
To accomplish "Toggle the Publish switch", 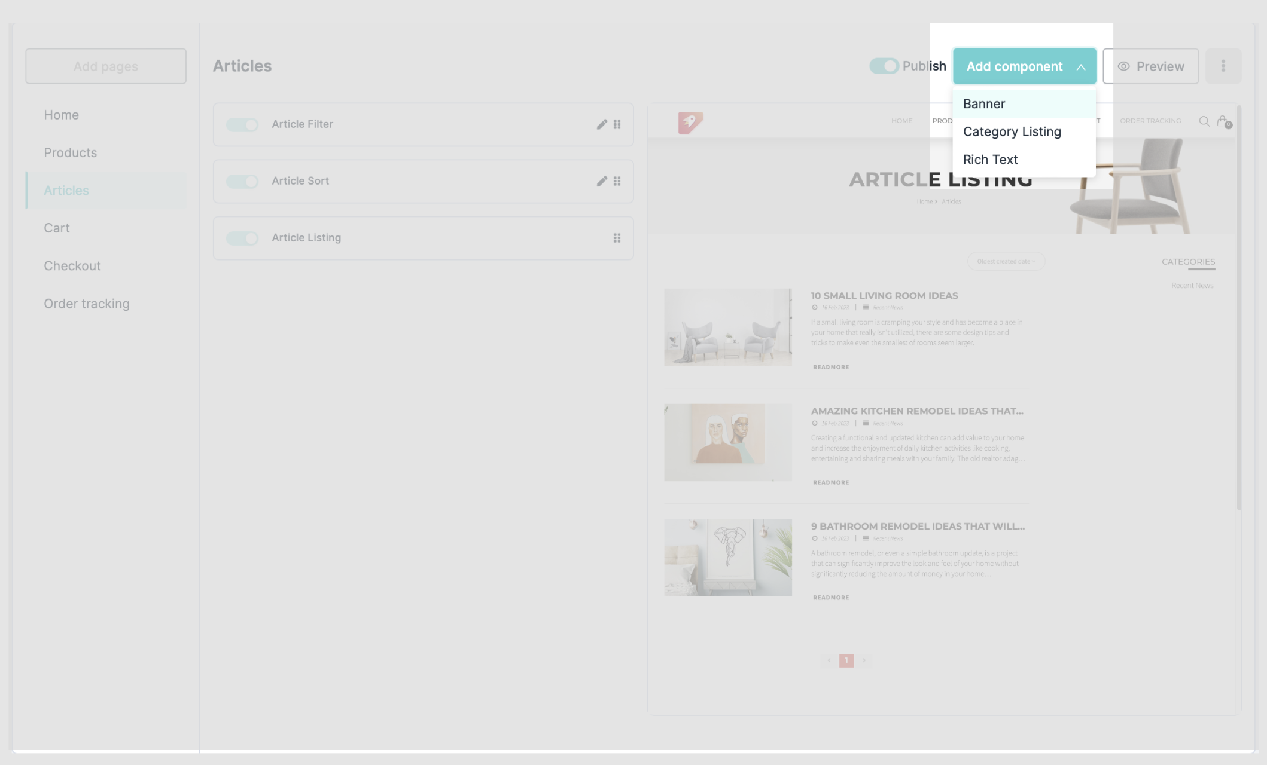I will coord(884,66).
